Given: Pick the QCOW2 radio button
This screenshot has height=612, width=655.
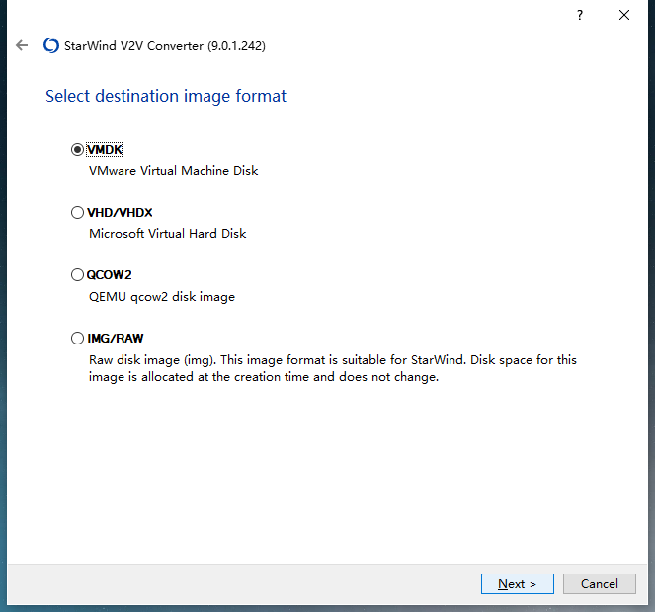Looking at the screenshot, I should [77, 275].
